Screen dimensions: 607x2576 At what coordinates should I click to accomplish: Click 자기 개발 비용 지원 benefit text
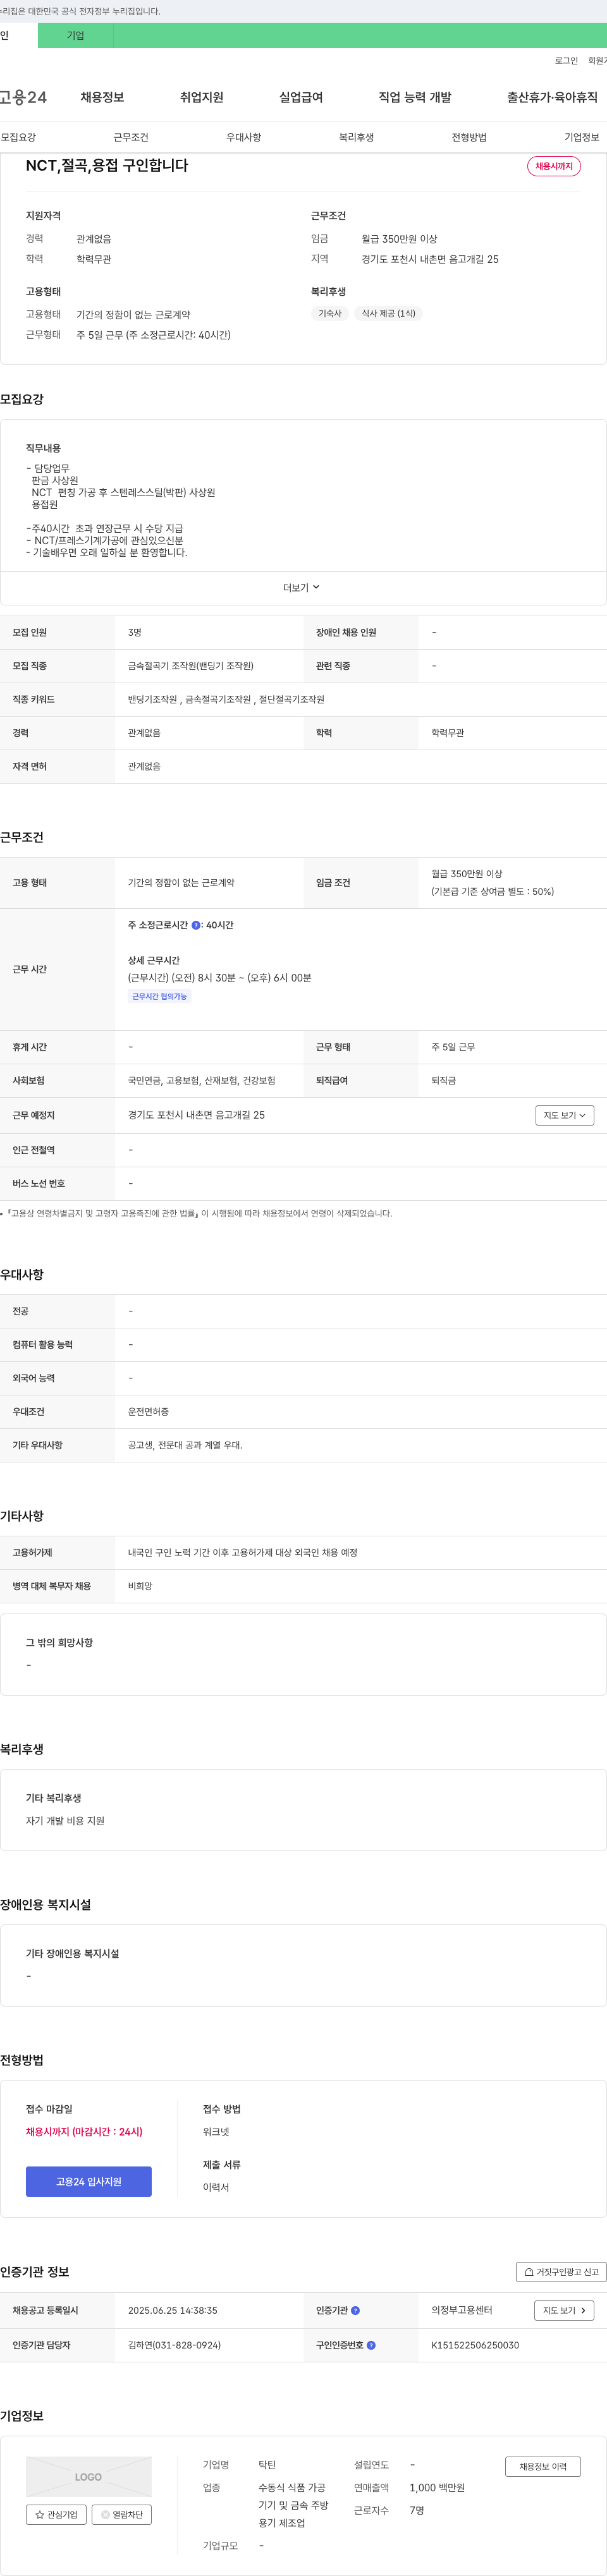(65, 1820)
